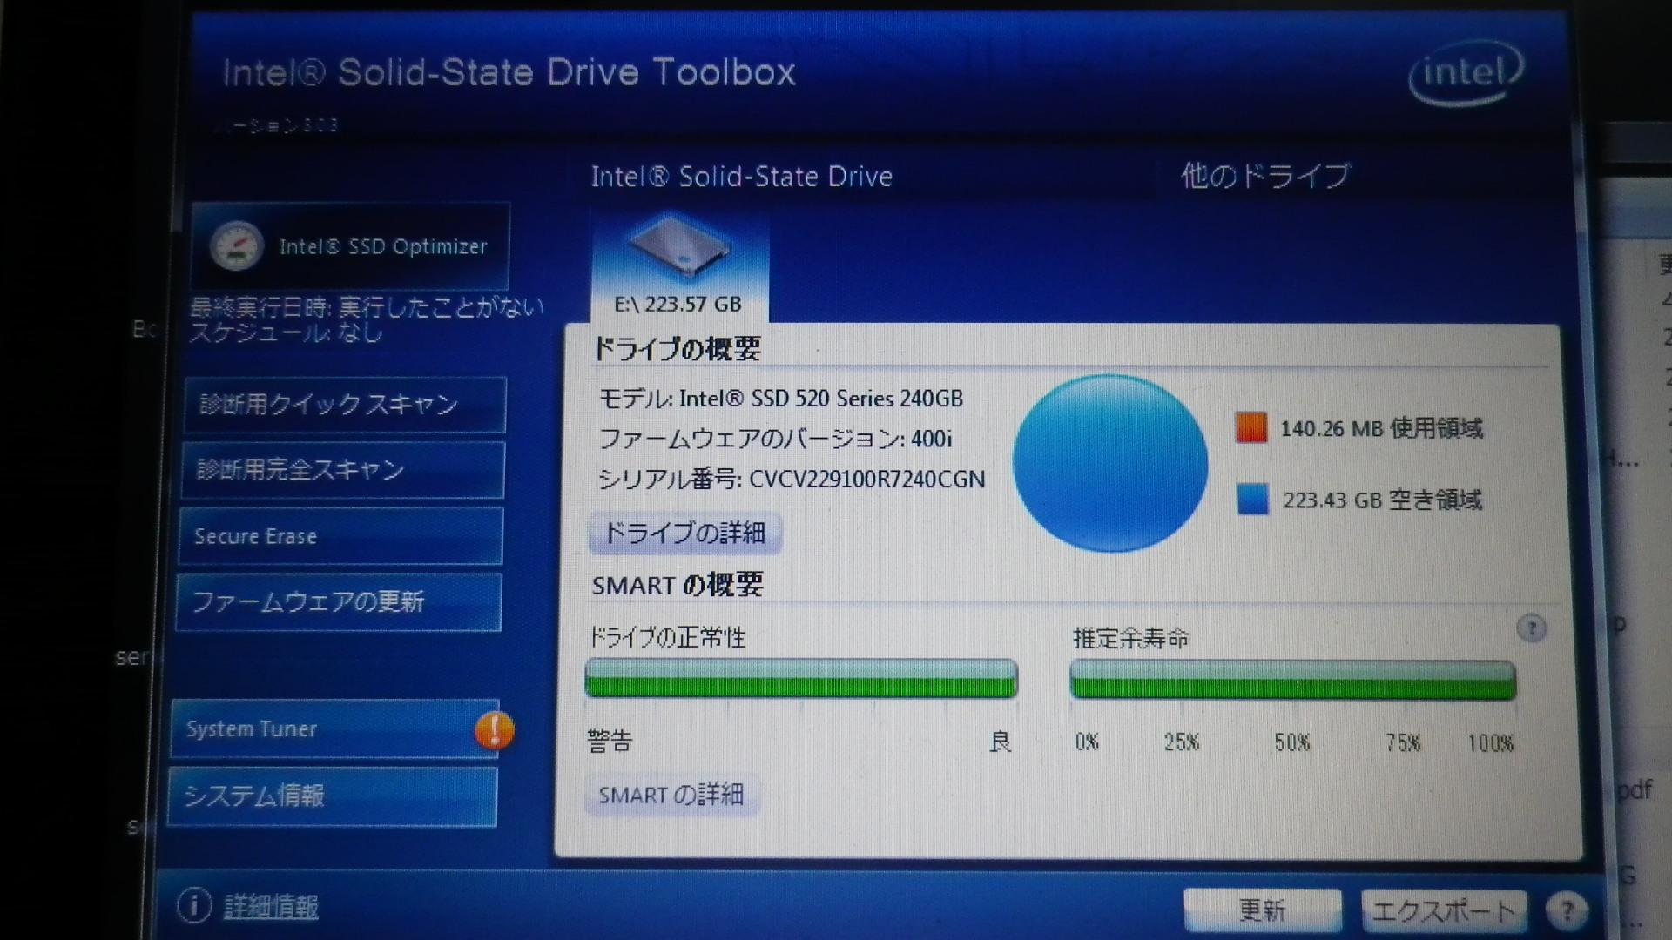Start the 診断用完全スキャン full scan
Viewport: 1672px width, 940px height.
coord(342,470)
